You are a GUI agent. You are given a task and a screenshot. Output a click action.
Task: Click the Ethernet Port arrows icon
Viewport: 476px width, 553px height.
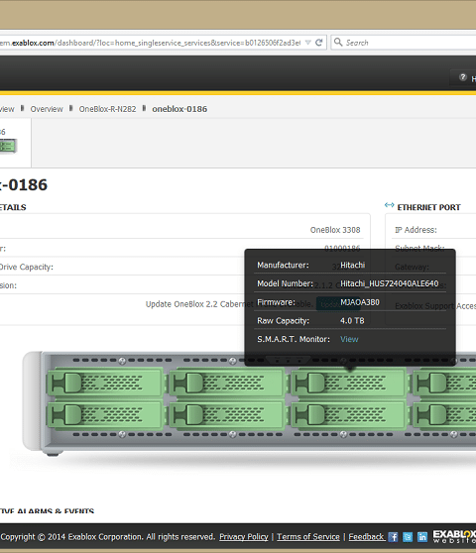coord(389,205)
